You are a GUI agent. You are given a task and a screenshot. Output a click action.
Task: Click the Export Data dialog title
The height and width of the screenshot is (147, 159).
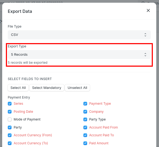pyautogui.click(x=20, y=11)
